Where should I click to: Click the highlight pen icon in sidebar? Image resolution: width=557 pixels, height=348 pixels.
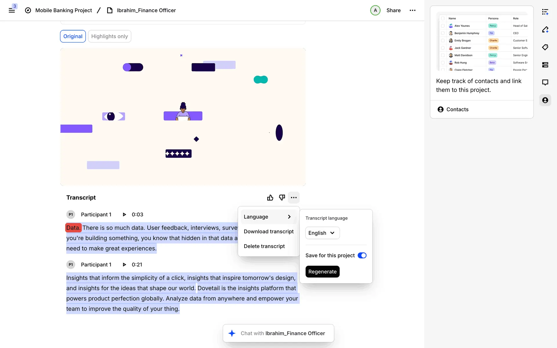coord(545,30)
